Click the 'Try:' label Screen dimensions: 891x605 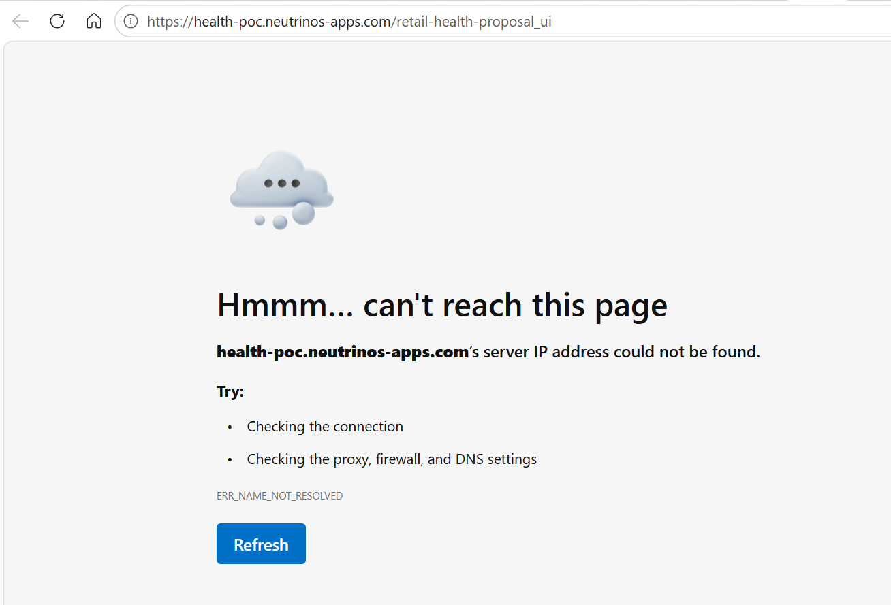(230, 392)
